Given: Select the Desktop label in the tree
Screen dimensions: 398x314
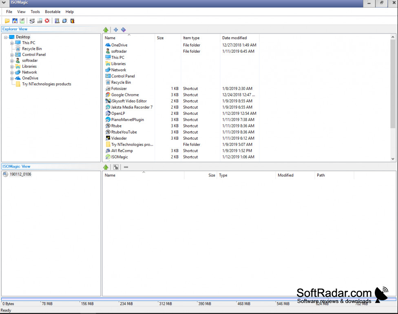Looking at the screenshot, I should click(x=23, y=37).
